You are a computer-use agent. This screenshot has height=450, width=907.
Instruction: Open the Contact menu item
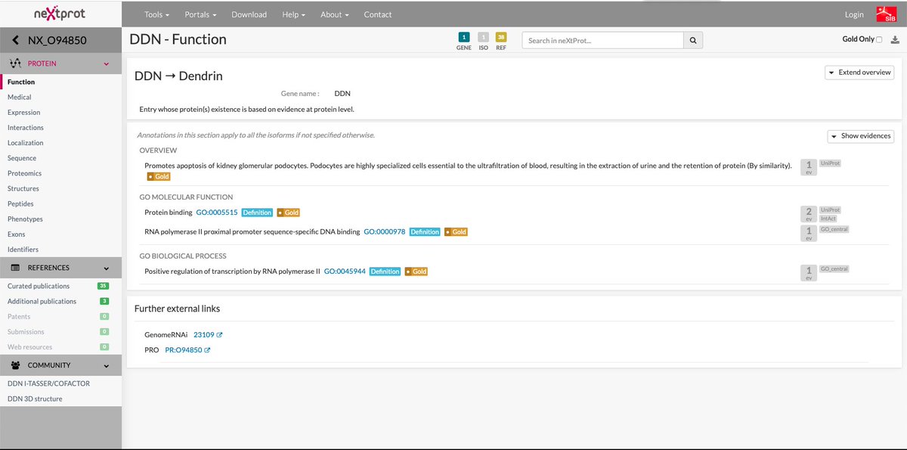[378, 14]
